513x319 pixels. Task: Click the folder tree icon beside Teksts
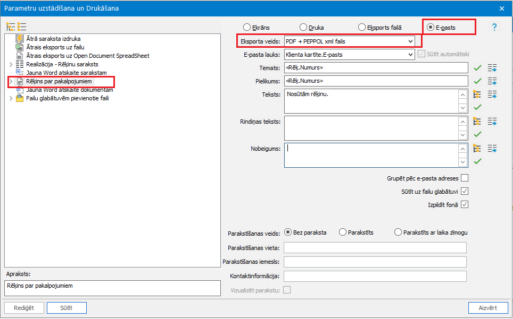[477, 94]
